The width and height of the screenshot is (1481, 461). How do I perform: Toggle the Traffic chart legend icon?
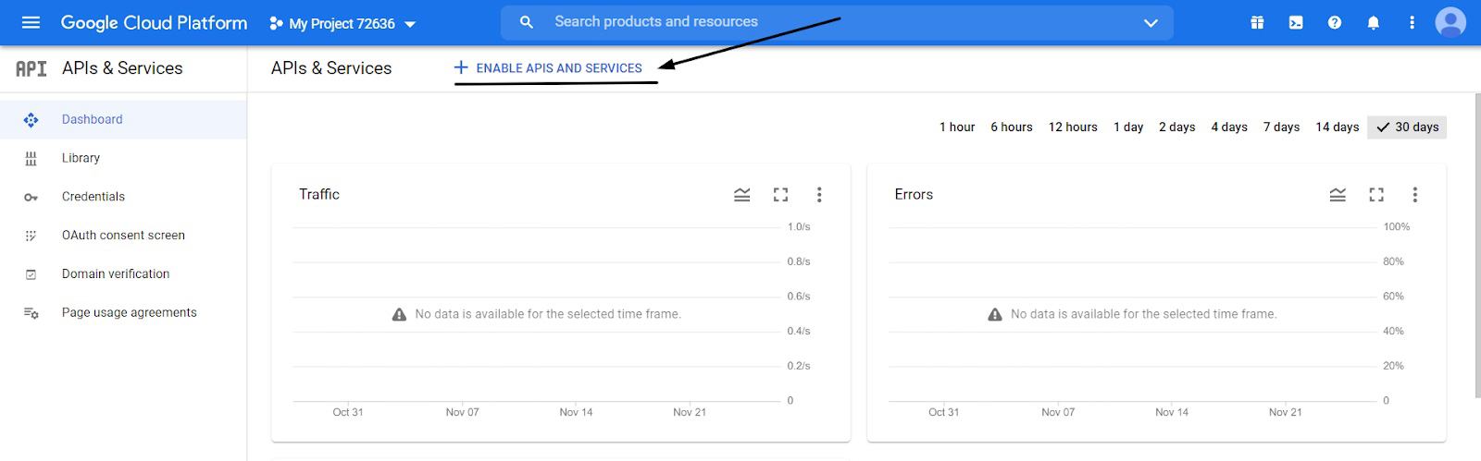tap(742, 195)
